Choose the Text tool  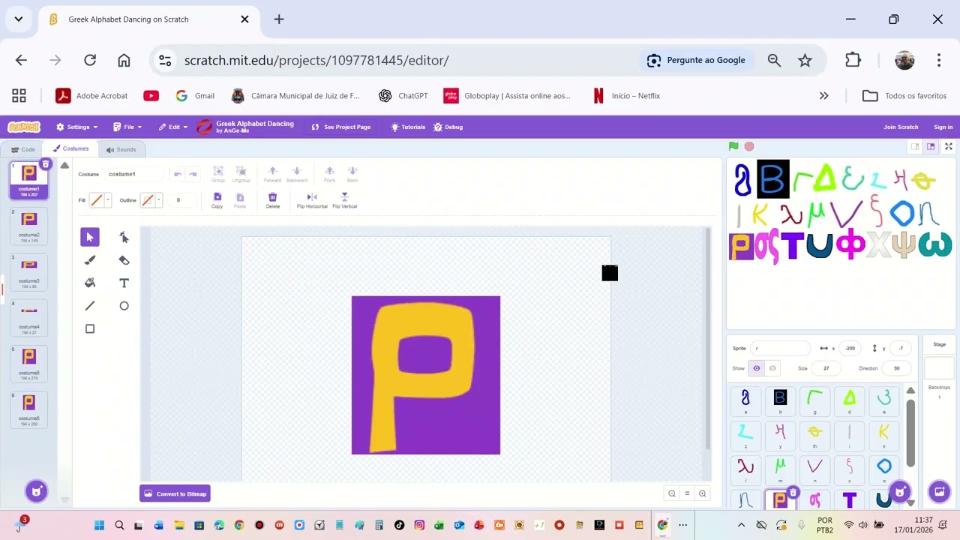click(x=124, y=283)
